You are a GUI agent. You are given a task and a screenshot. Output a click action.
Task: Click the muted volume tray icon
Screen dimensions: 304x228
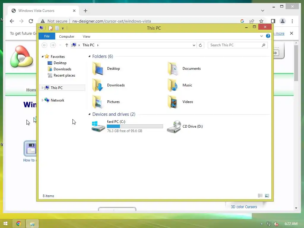pos(276,224)
